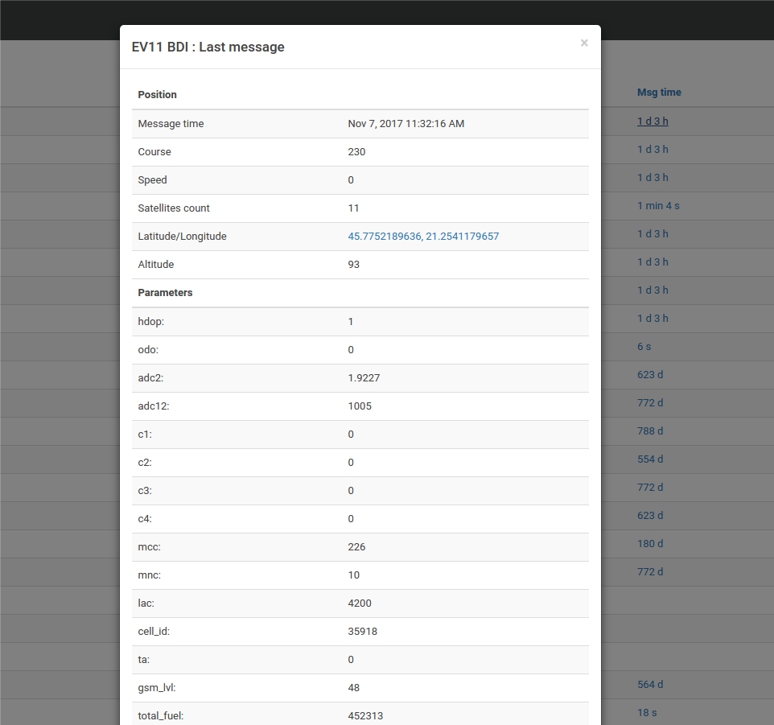The image size is (774, 725).
Task: Sort by the Msg time column header
Action: (x=659, y=93)
